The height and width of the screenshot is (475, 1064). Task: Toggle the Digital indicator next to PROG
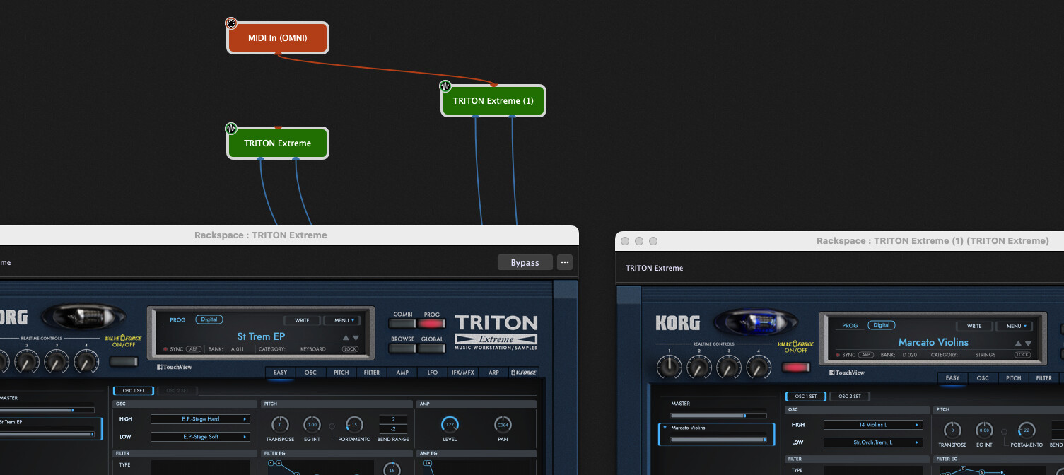[x=209, y=319]
